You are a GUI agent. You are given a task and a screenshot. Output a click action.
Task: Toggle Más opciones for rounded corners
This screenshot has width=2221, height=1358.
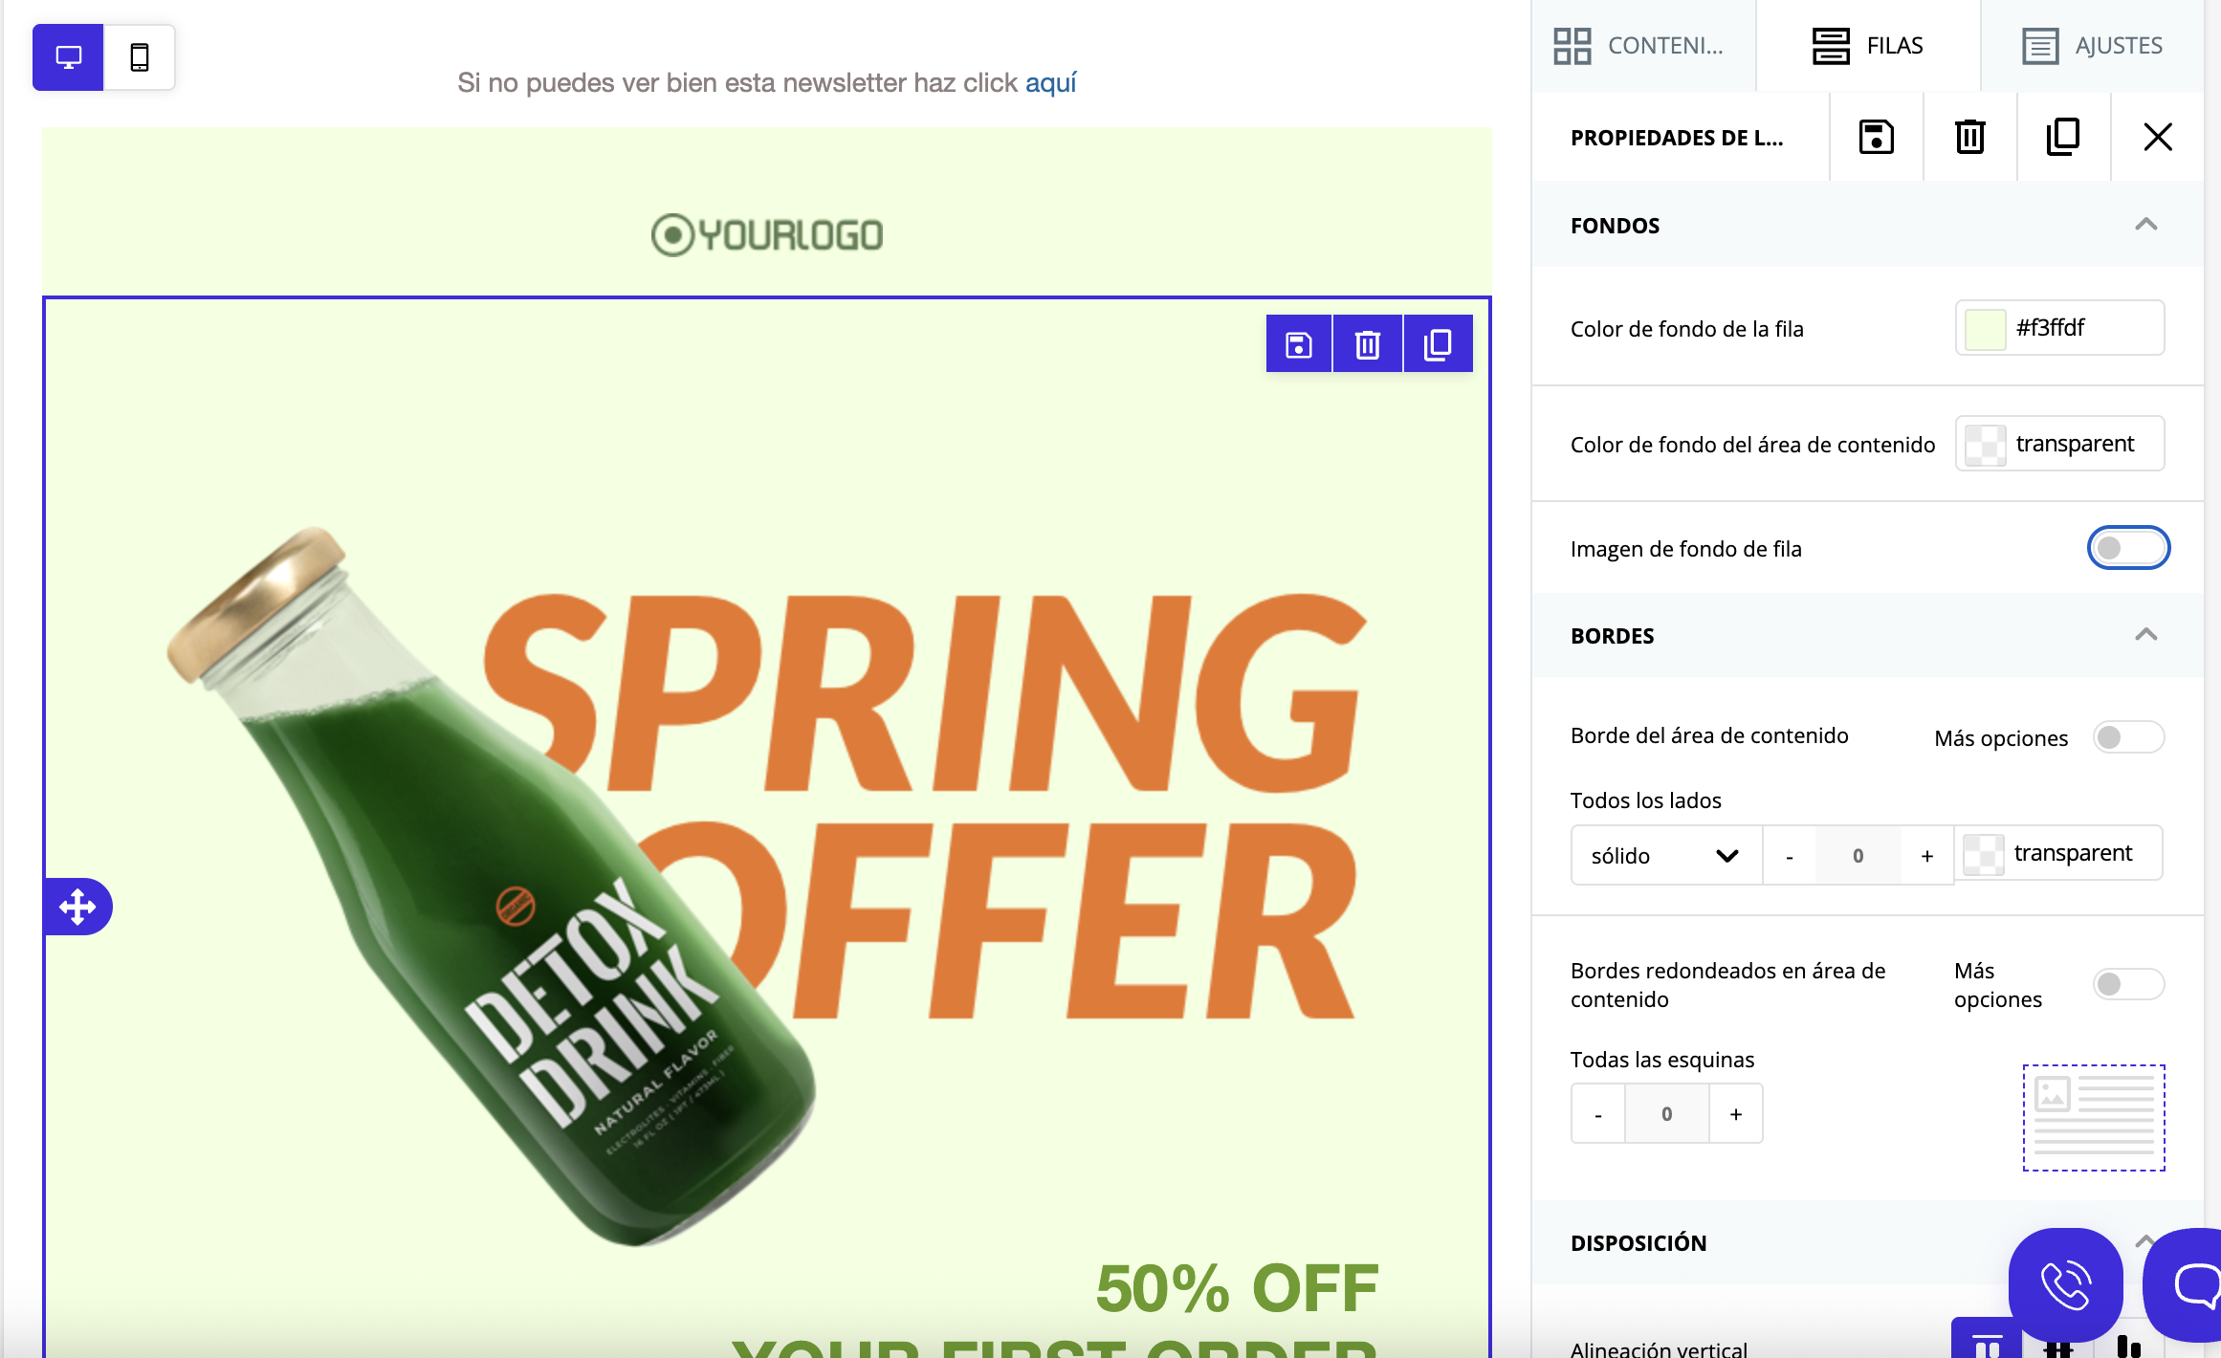2128,984
